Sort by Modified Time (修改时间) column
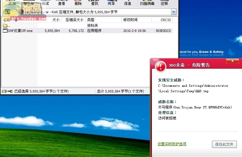242x157 pixels. (x=136, y=20)
